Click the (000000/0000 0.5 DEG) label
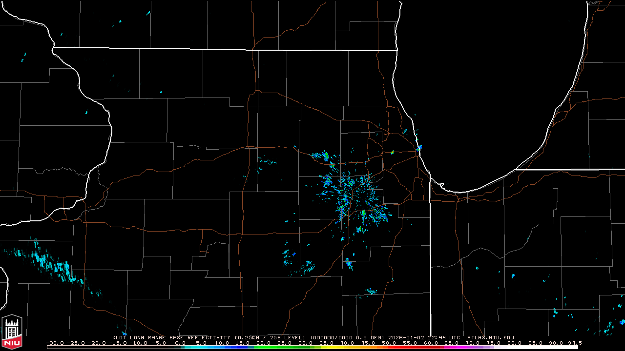625x351 pixels. pyautogui.click(x=347, y=337)
